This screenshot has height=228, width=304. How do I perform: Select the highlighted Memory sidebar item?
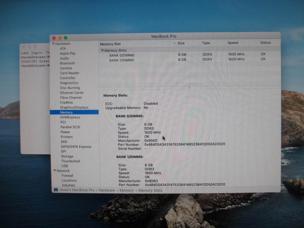(74, 112)
